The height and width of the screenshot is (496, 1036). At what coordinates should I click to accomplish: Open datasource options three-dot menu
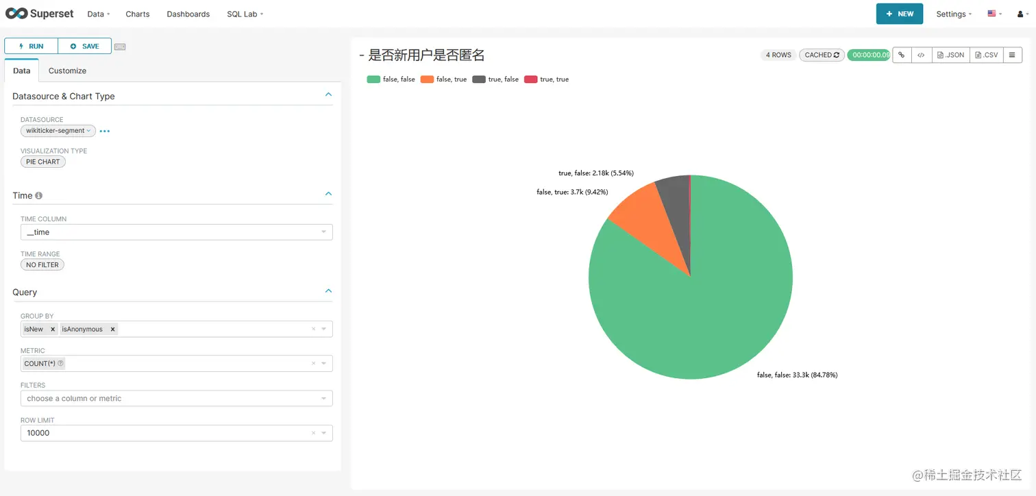click(x=105, y=131)
